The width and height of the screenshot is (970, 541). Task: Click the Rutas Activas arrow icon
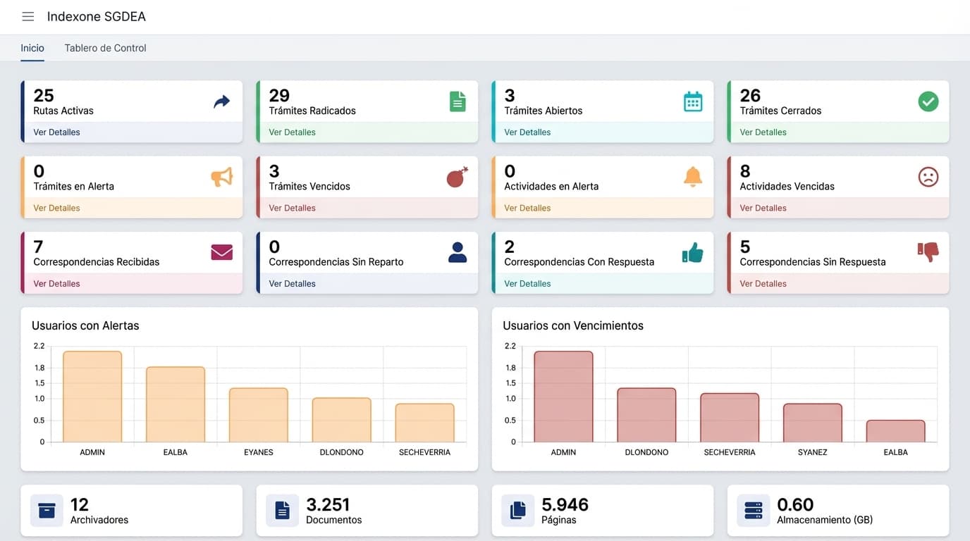pos(222,102)
